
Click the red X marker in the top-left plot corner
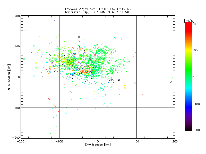[x=22, y=23]
